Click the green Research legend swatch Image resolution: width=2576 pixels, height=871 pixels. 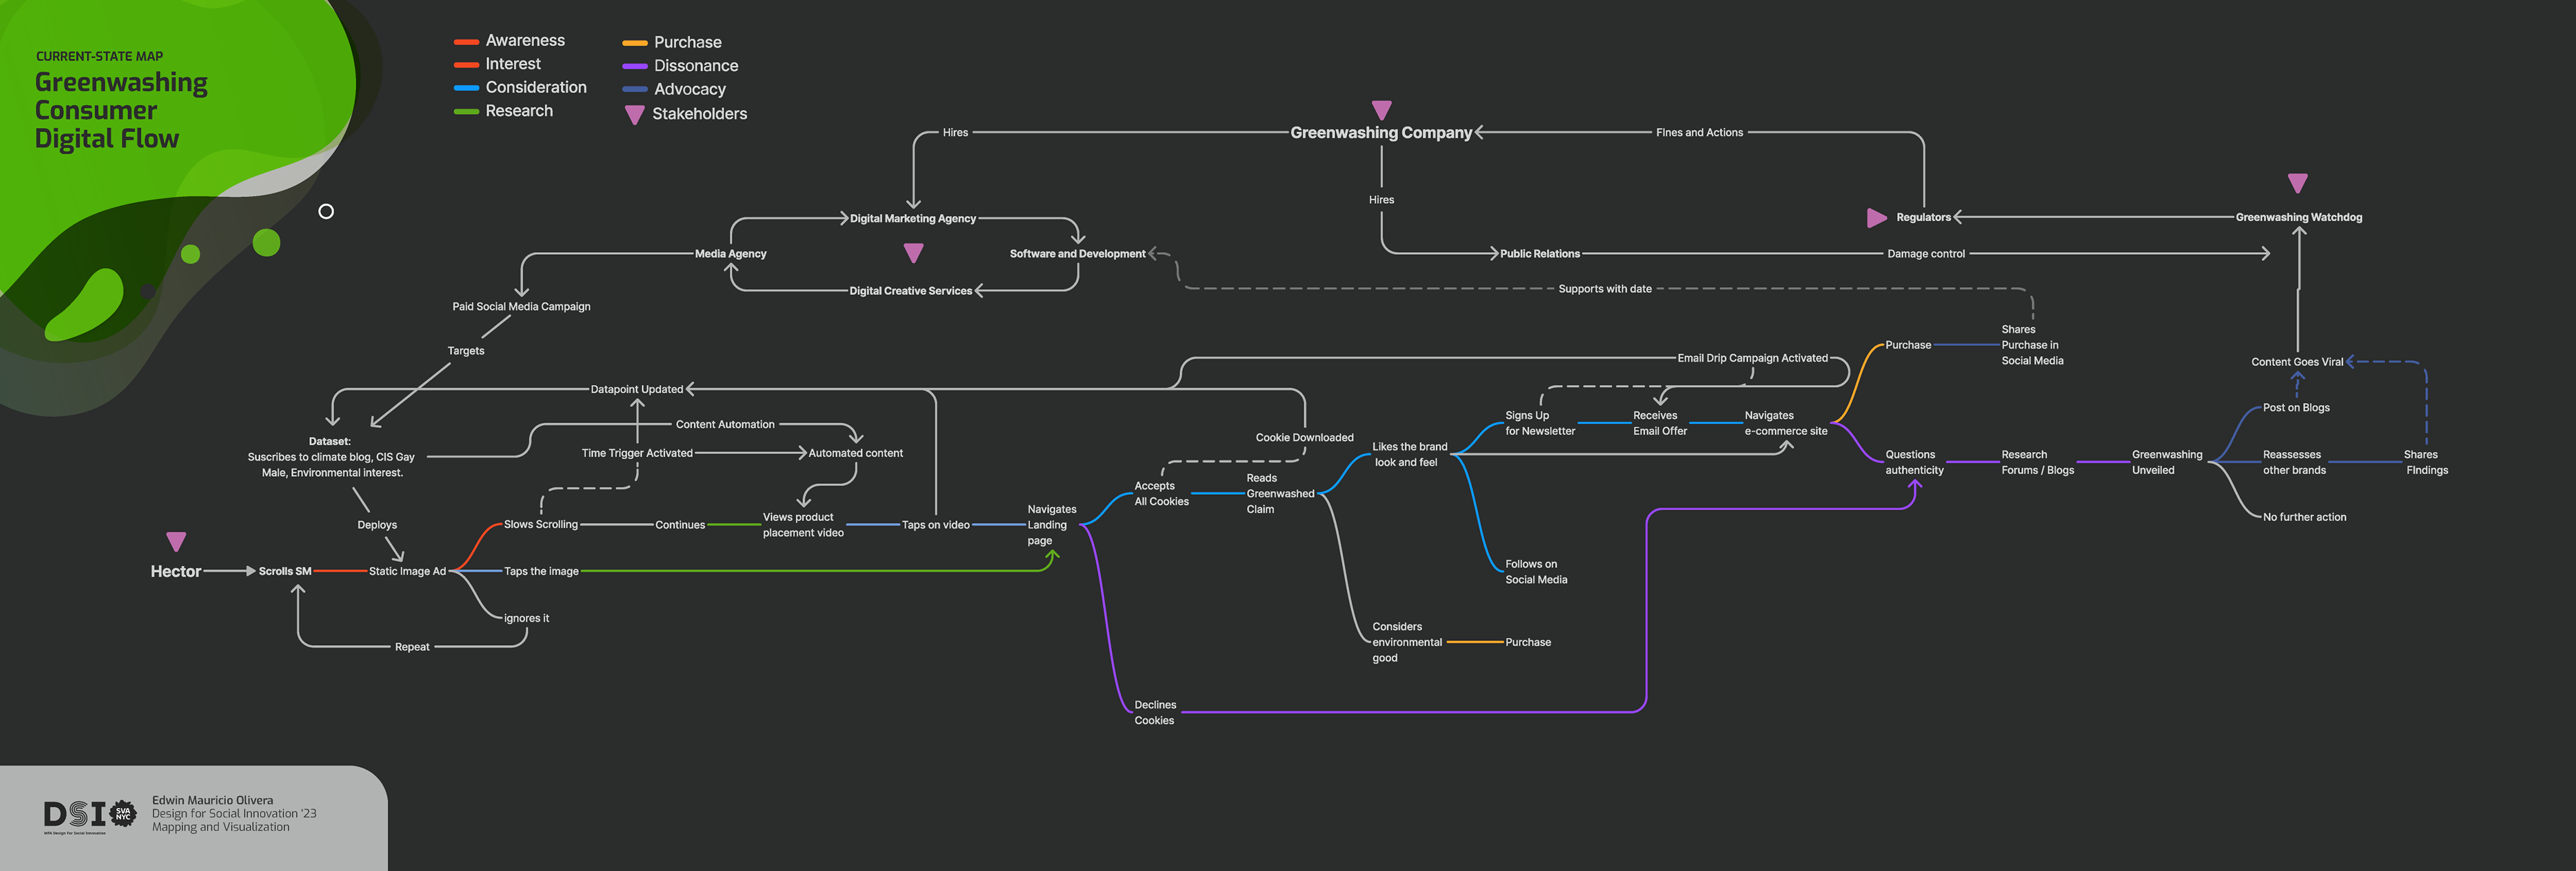pyautogui.click(x=466, y=111)
